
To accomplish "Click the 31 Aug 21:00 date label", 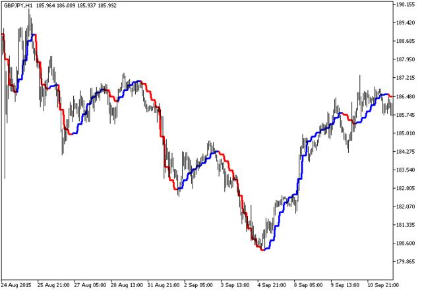I will (164, 286).
